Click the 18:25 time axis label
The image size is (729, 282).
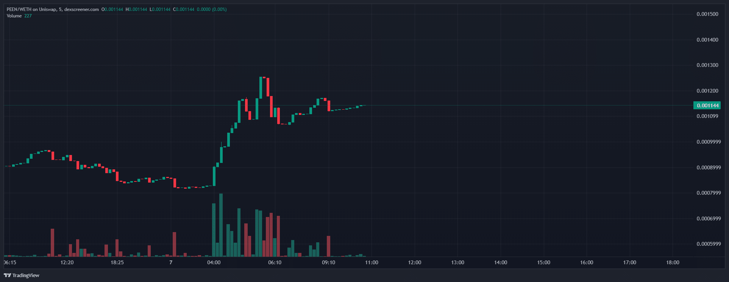pyautogui.click(x=117, y=262)
